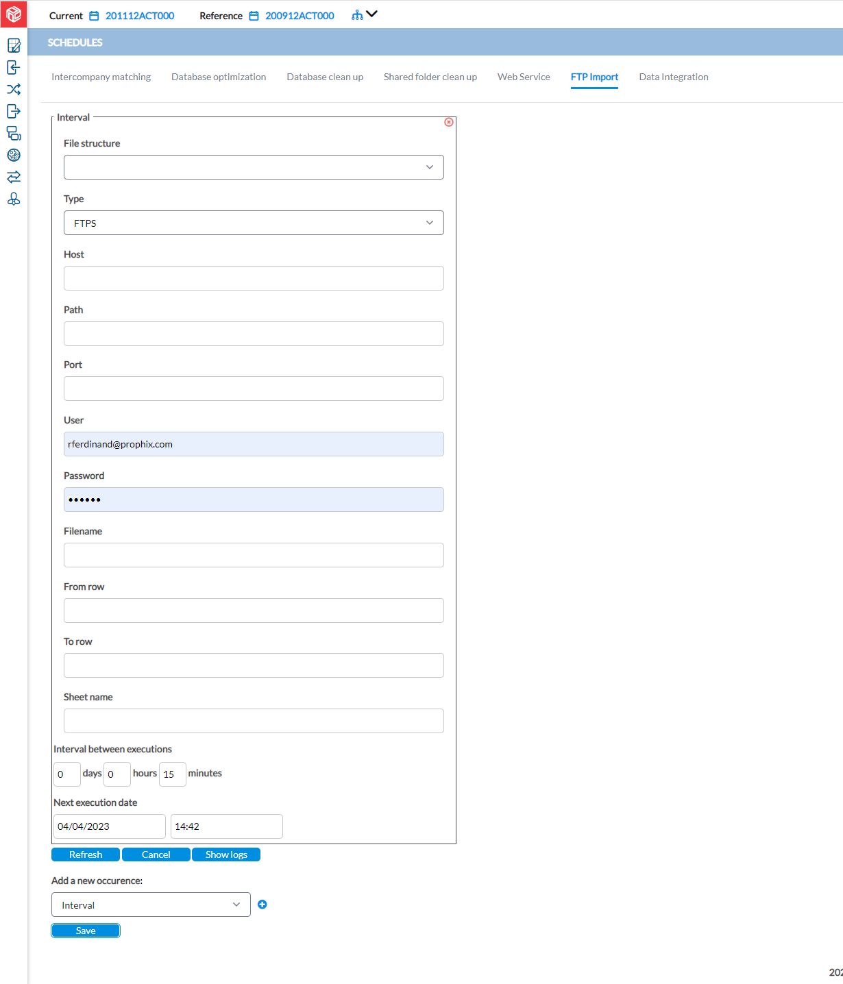Click the red cube application logo
843x984 pixels.
14,14
